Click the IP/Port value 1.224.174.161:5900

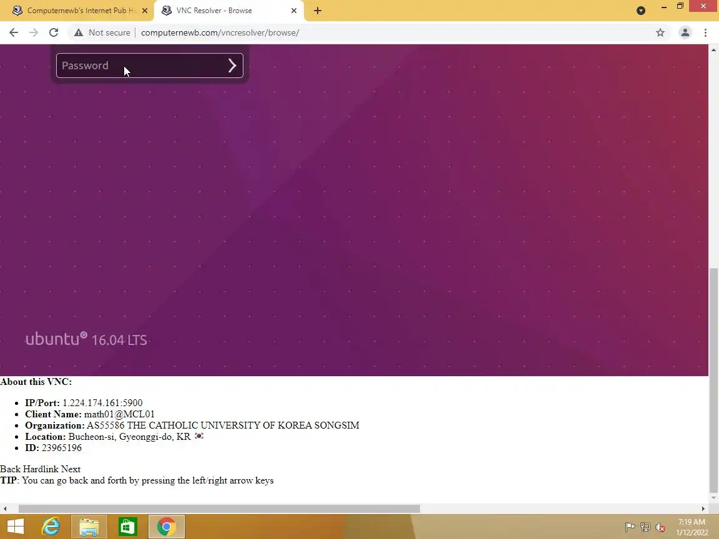point(102,403)
